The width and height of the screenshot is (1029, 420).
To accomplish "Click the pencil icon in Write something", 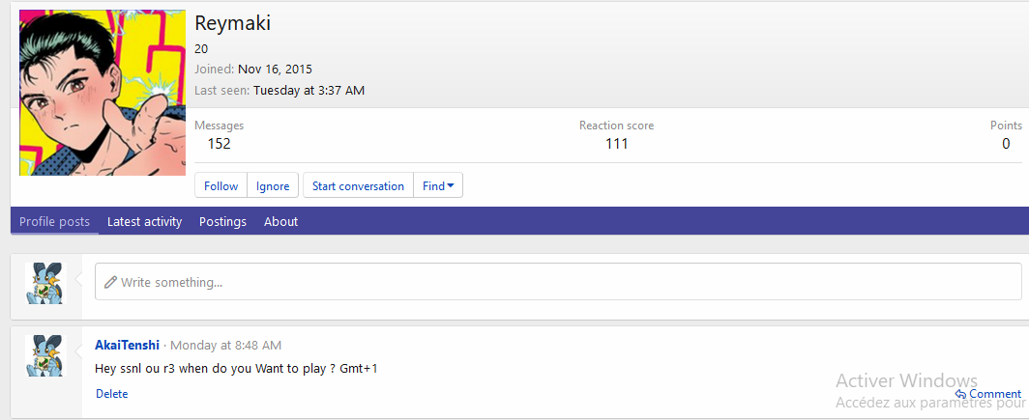I will coord(110,282).
